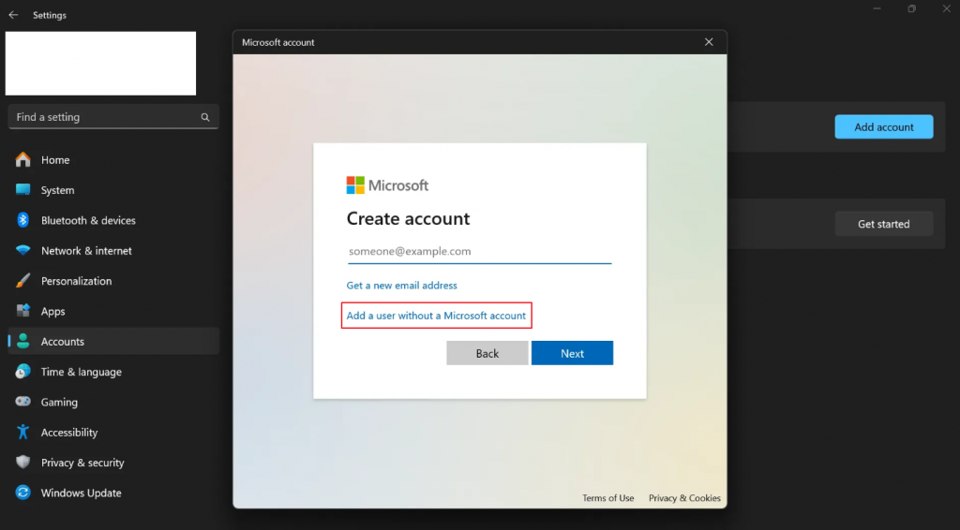Open Time & language settings
The width and height of the screenshot is (960, 530).
coord(113,372)
